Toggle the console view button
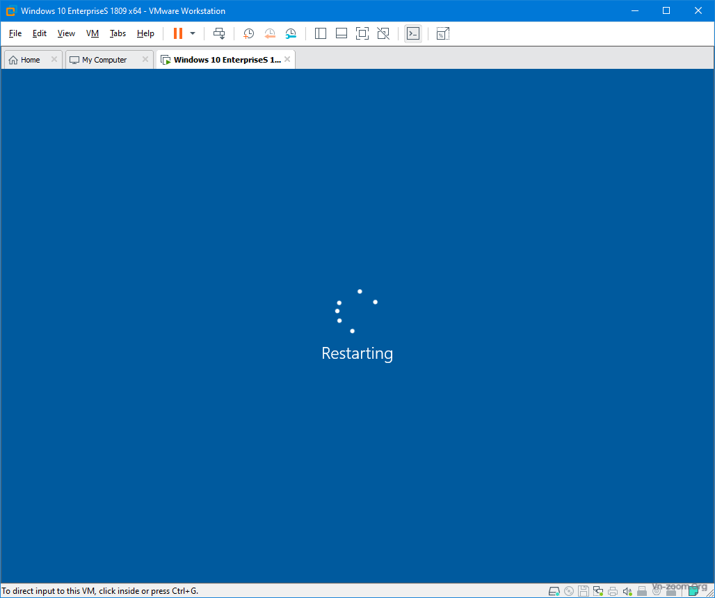Screen dimensions: 715x598 pos(413,33)
